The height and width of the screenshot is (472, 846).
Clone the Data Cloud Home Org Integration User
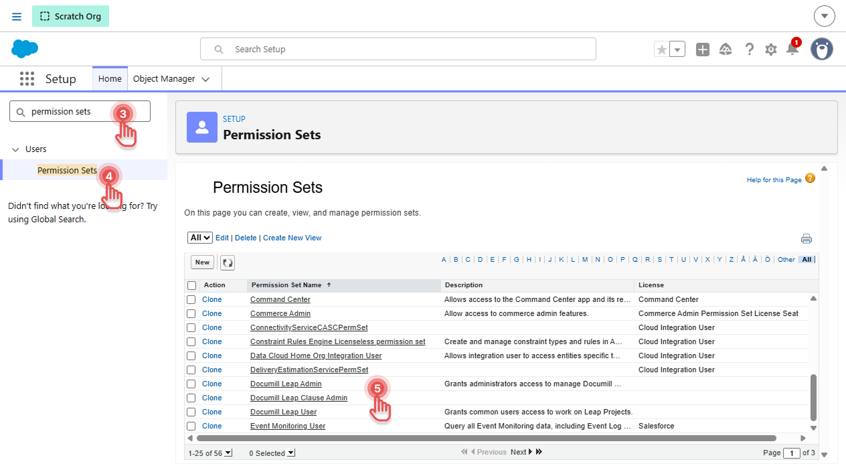[211, 356]
